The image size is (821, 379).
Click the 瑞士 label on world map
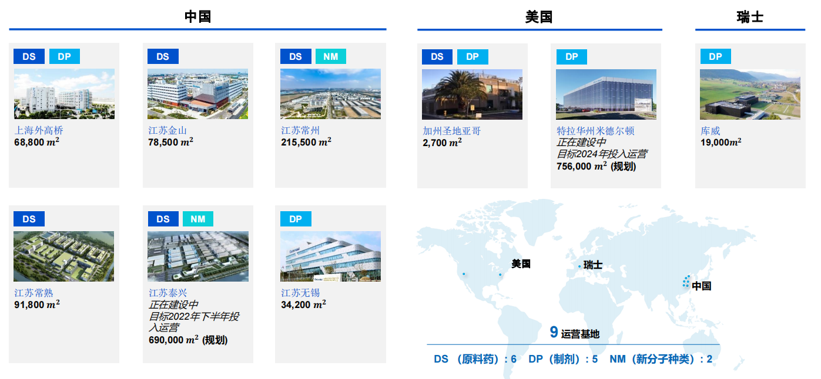(593, 265)
